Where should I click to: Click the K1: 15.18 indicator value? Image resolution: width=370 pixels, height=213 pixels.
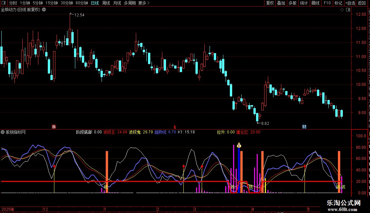point(186,132)
